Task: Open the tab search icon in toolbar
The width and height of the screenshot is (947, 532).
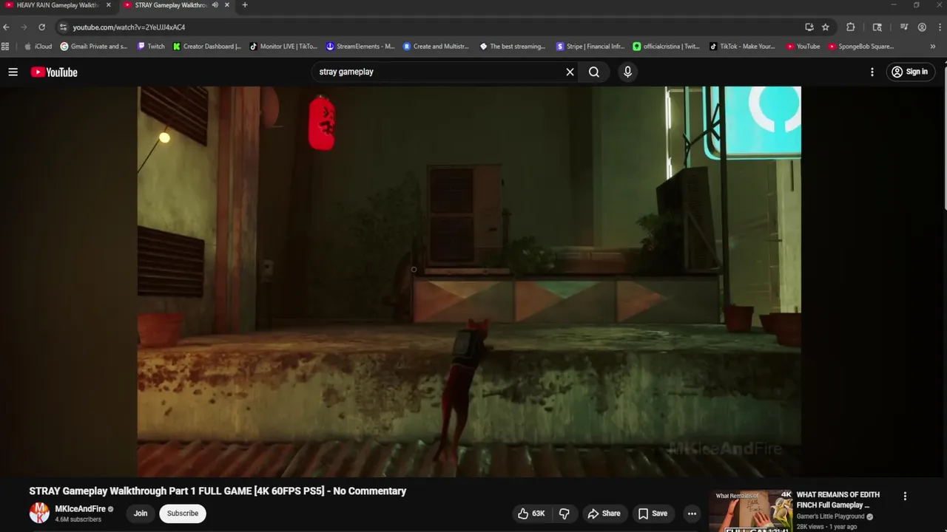Action: 877,27
